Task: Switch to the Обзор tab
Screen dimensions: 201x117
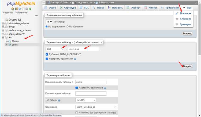Action: [x=50, y=8]
